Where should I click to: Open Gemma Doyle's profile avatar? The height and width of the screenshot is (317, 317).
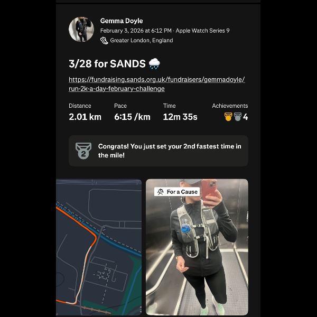tap(81, 30)
